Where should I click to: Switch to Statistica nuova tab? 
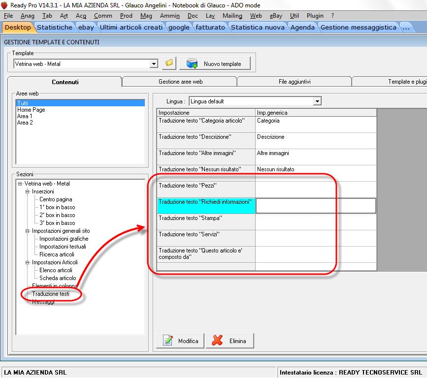pyautogui.click(x=258, y=27)
